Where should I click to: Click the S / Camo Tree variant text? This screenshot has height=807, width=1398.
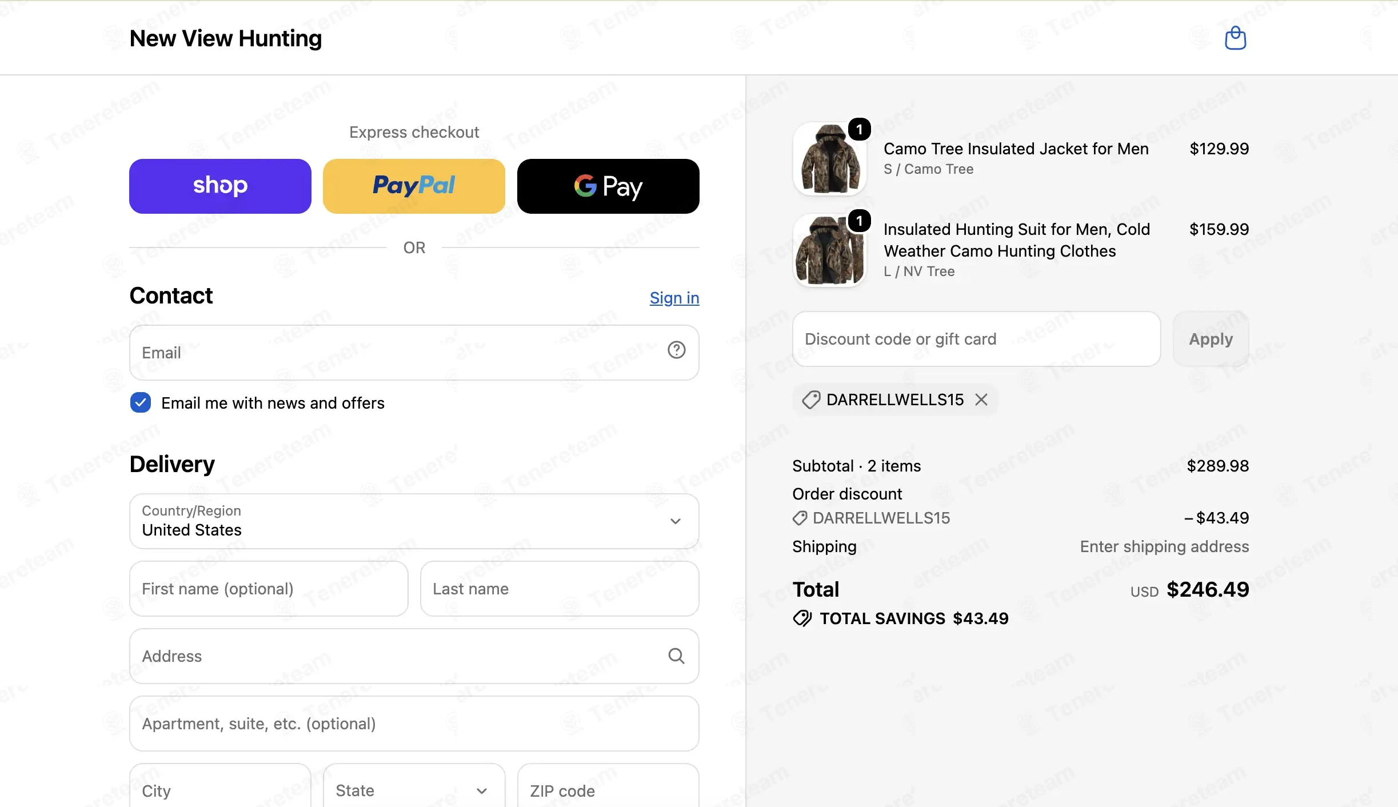(x=928, y=169)
